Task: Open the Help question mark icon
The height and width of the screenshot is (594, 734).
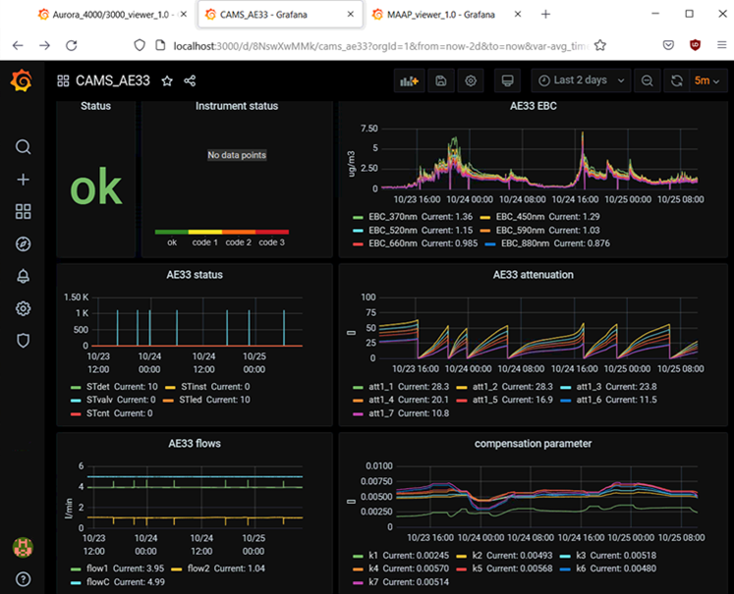Action: (23, 579)
